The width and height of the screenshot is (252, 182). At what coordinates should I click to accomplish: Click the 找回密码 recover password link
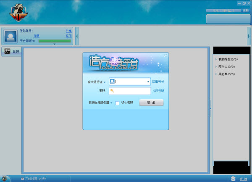pyautogui.click(x=158, y=91)
